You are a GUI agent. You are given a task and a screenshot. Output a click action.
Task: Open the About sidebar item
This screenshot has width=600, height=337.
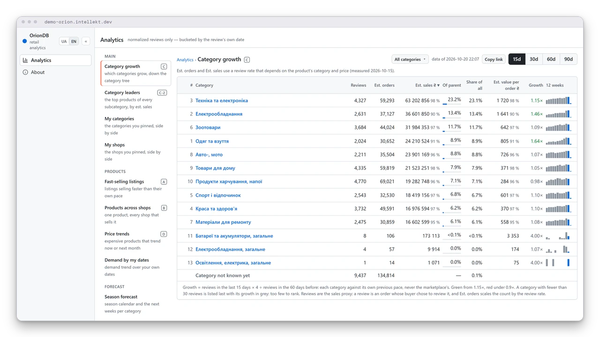(x=56, y=73)
